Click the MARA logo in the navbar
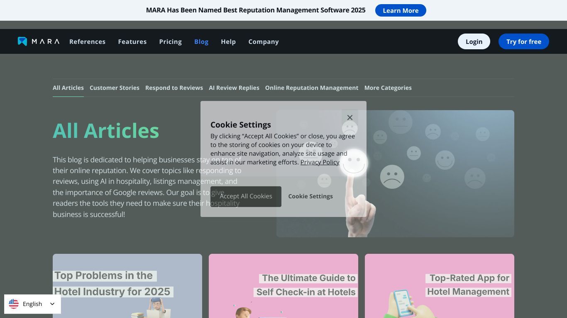Screen dimensions: 567x318 point(39,41)
